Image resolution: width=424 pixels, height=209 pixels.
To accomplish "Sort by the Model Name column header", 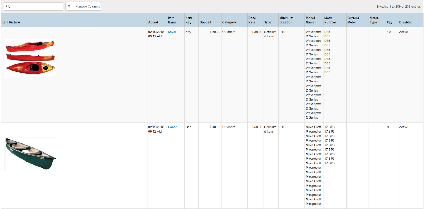I will (x=310, y=20).
